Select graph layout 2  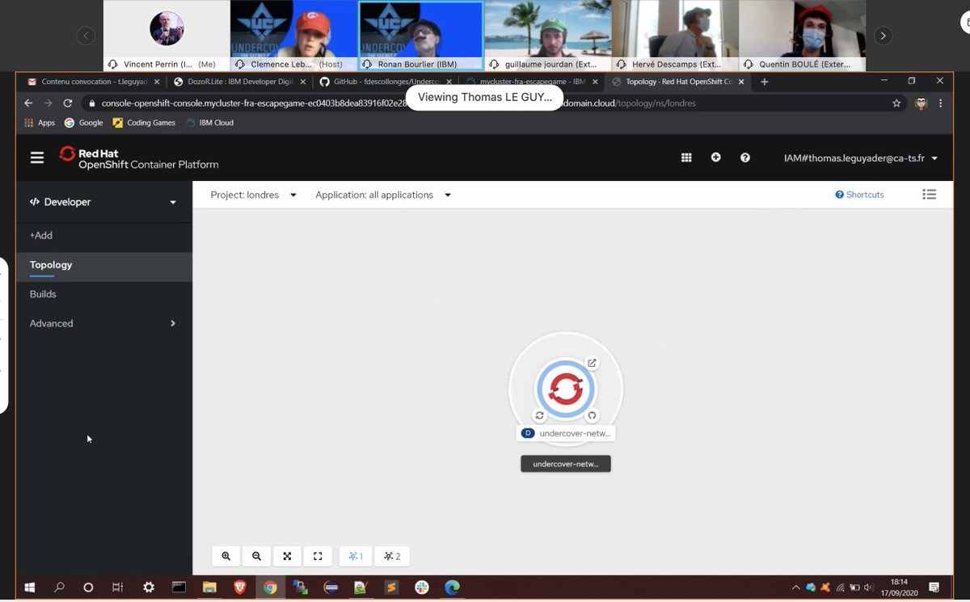[392, 556]
